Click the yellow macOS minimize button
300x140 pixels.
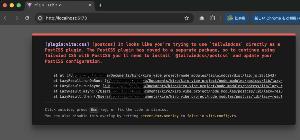[x=12, y=5]
